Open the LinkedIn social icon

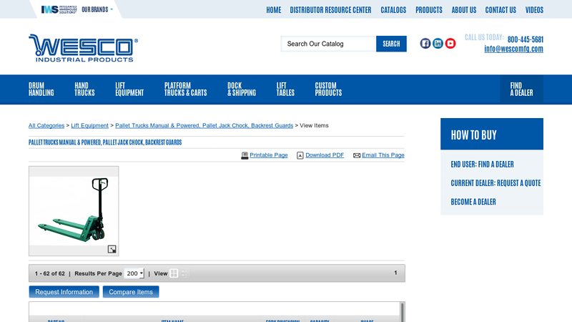click(x=438, y=44)
